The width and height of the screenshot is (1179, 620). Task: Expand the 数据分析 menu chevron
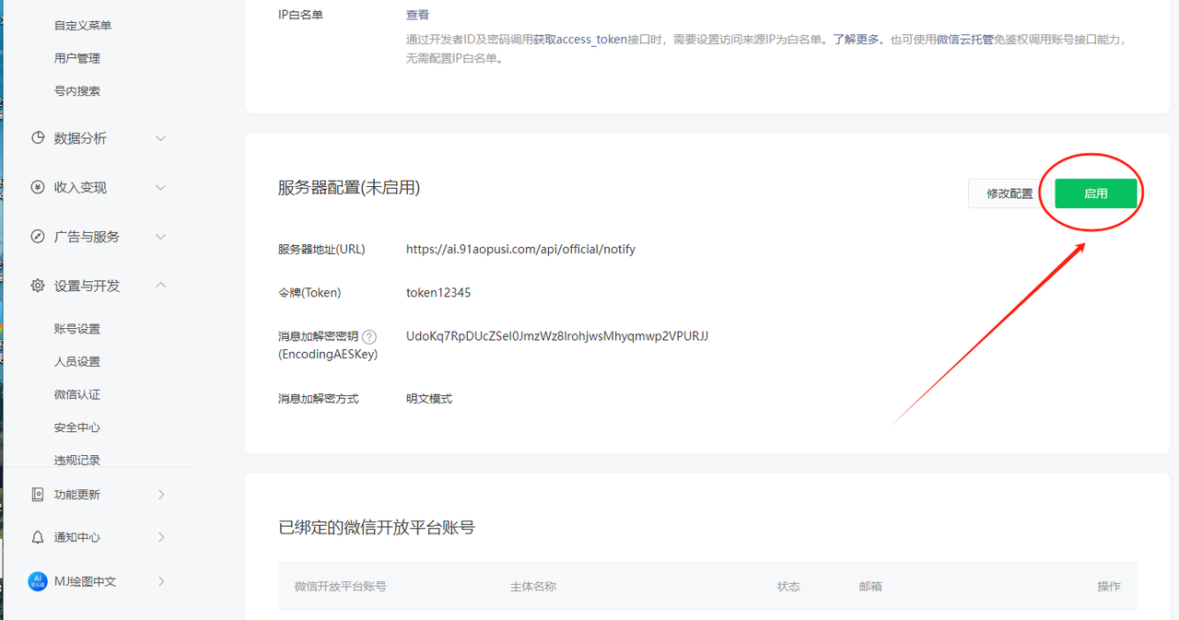pyautogui.click(x=160, y=138)
